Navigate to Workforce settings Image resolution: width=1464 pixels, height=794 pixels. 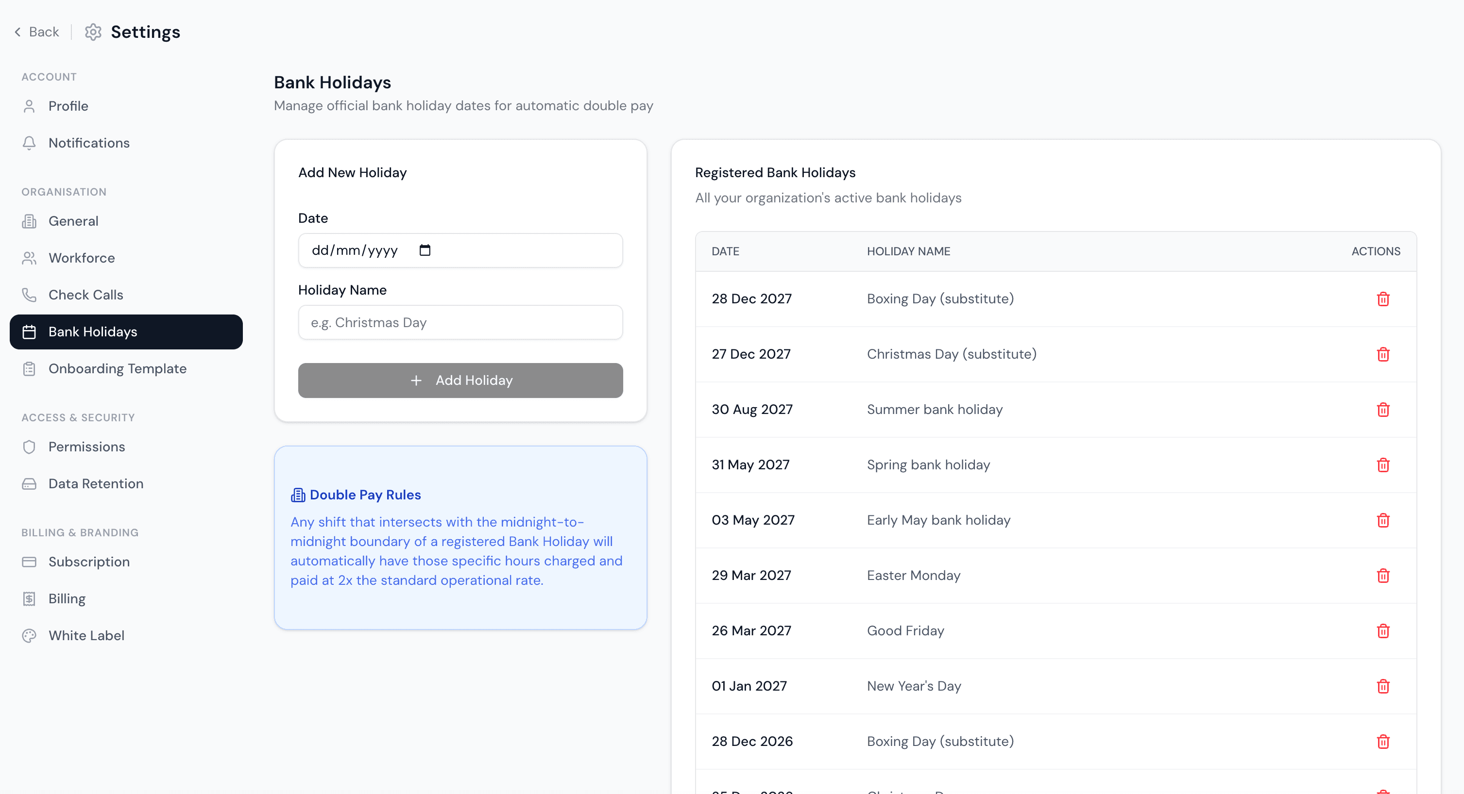126,258
